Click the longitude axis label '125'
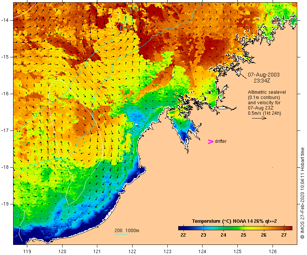This screenshot has height=255, width=307. (x=237, y=251)
